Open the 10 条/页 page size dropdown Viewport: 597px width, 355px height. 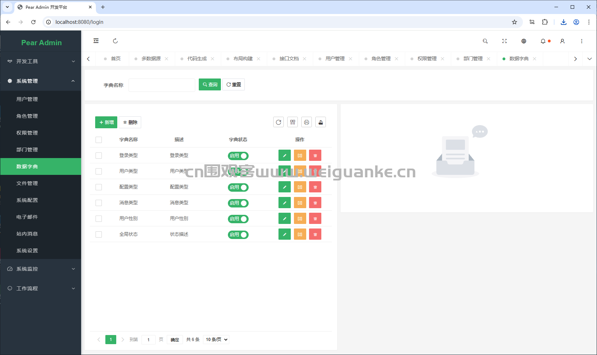[216, 339]
